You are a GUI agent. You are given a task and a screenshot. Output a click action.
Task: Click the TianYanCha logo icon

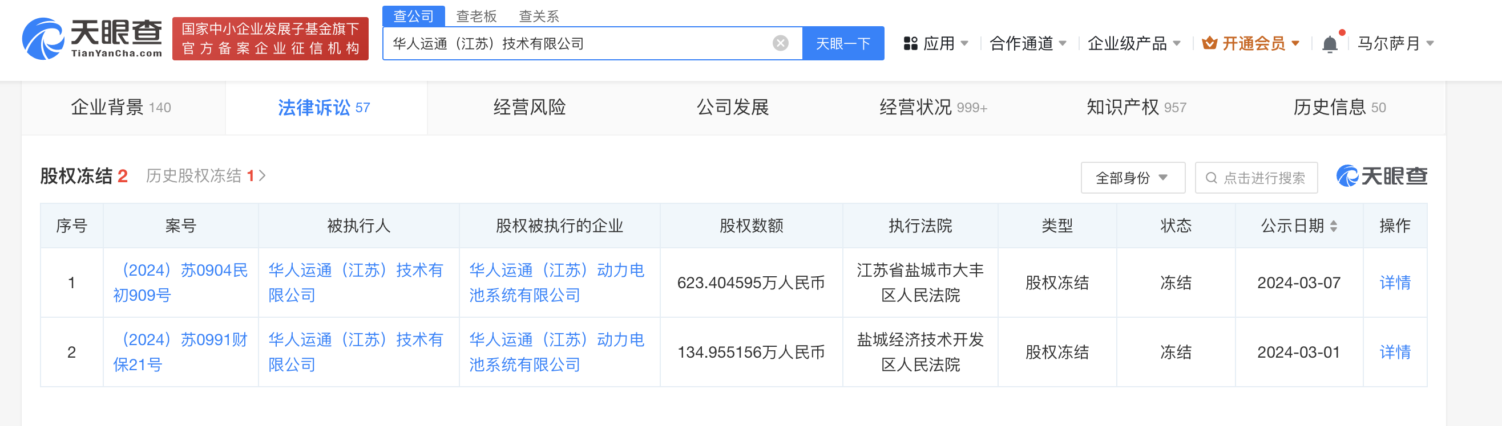point(43,39)
